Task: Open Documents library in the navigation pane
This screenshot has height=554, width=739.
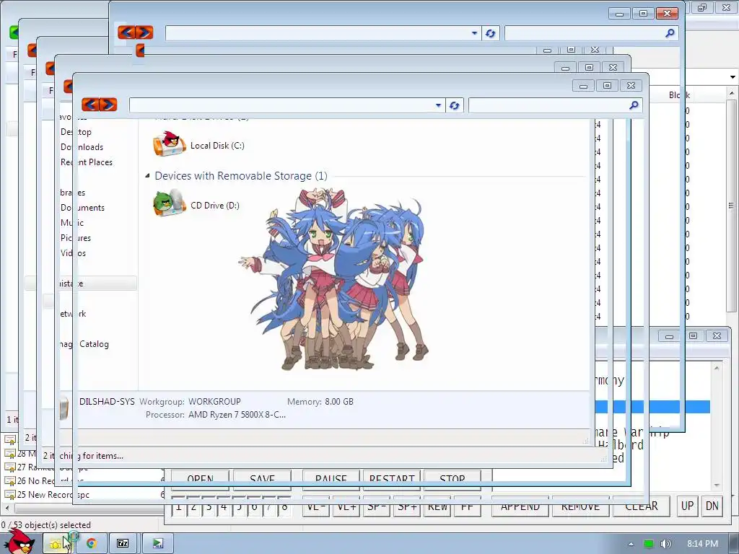Action: click(82, 208)
